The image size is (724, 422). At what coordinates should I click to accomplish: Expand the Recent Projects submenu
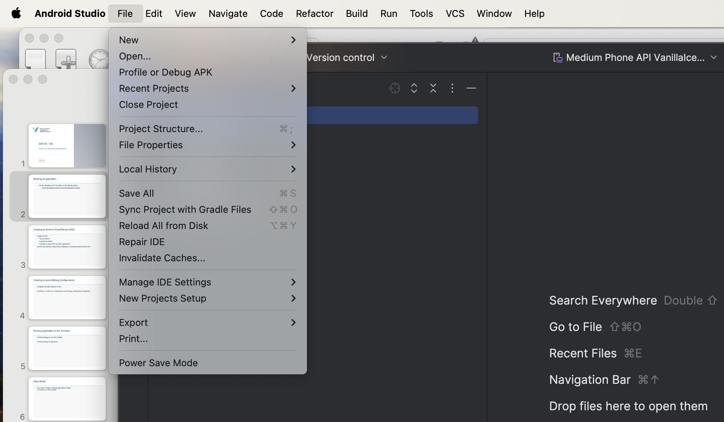coord(208,88)
